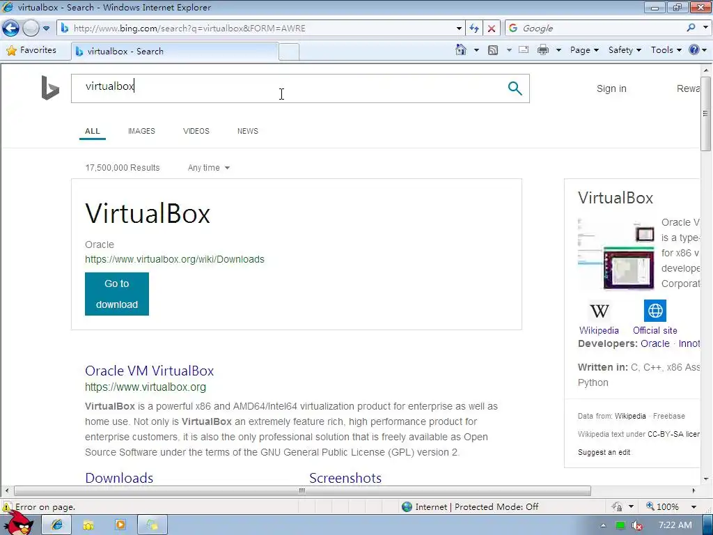Open the Screenshots sublink
713x535 pixels.
pos(345,478)
